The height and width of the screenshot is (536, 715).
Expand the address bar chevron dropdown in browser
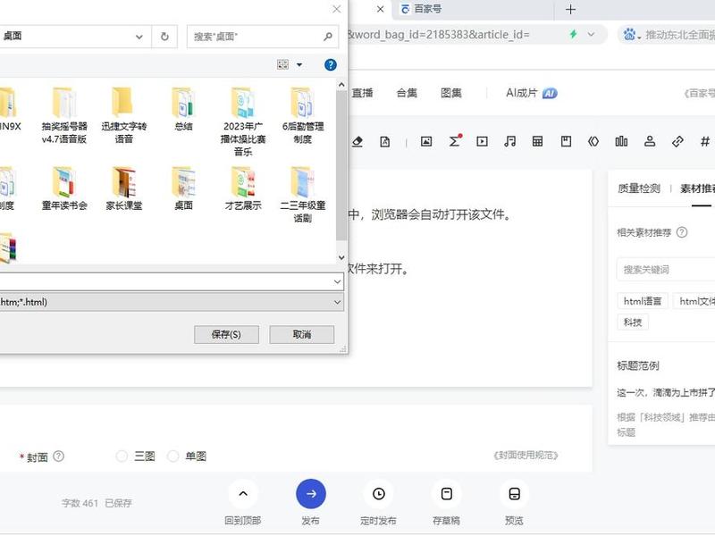coord(592,34)
